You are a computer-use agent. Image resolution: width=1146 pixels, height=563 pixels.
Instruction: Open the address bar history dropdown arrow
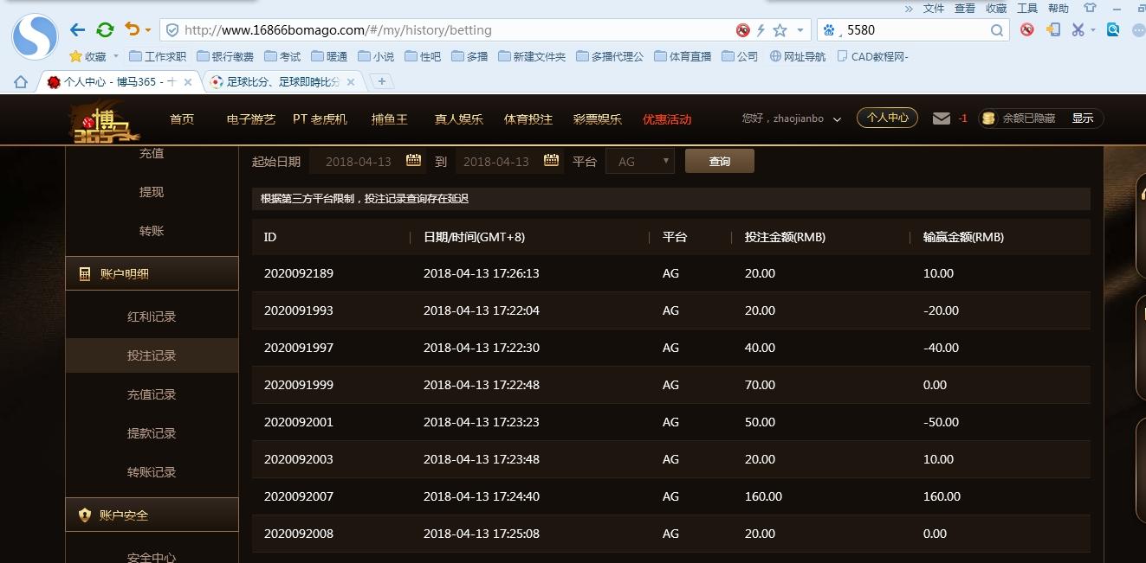point(800,30)
